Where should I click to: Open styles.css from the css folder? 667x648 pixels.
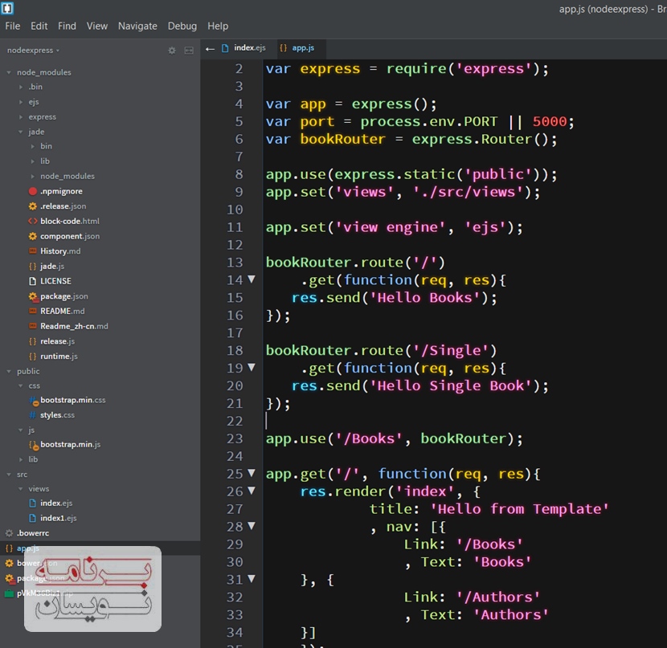tap(57, 415)
